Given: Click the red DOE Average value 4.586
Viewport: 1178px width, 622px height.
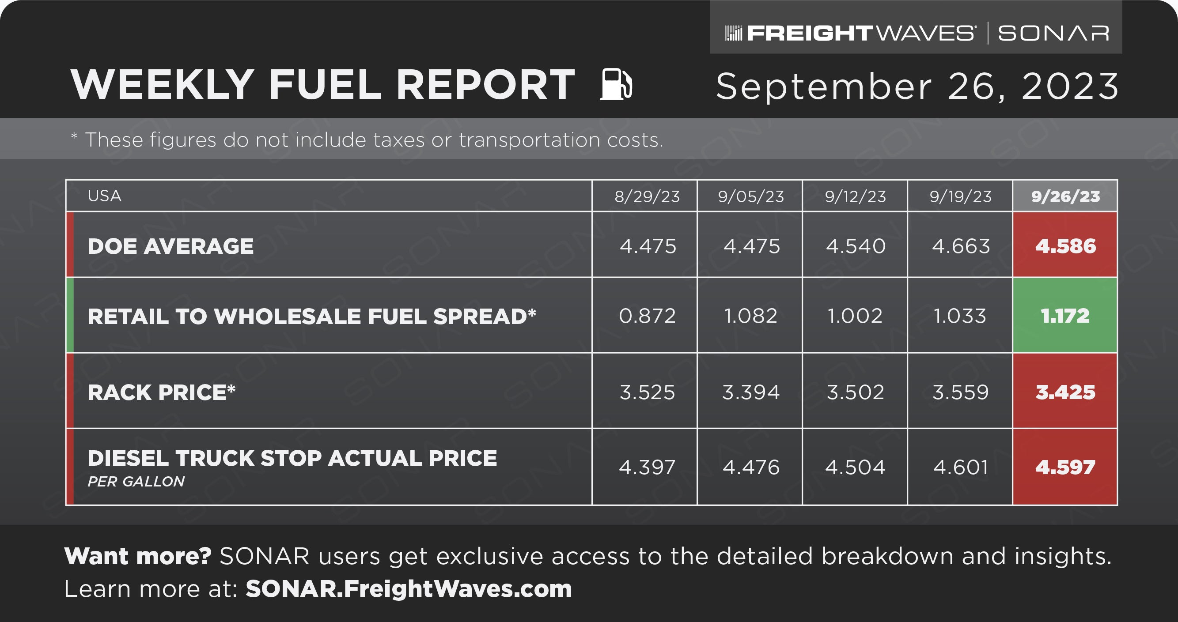Looking at the screenshot, I should point(1065,246).
